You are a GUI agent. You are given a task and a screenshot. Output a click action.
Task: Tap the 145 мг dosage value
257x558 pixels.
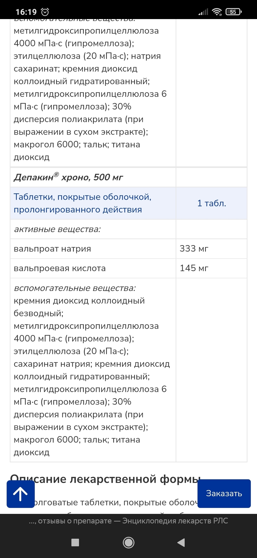pos(194,268)
